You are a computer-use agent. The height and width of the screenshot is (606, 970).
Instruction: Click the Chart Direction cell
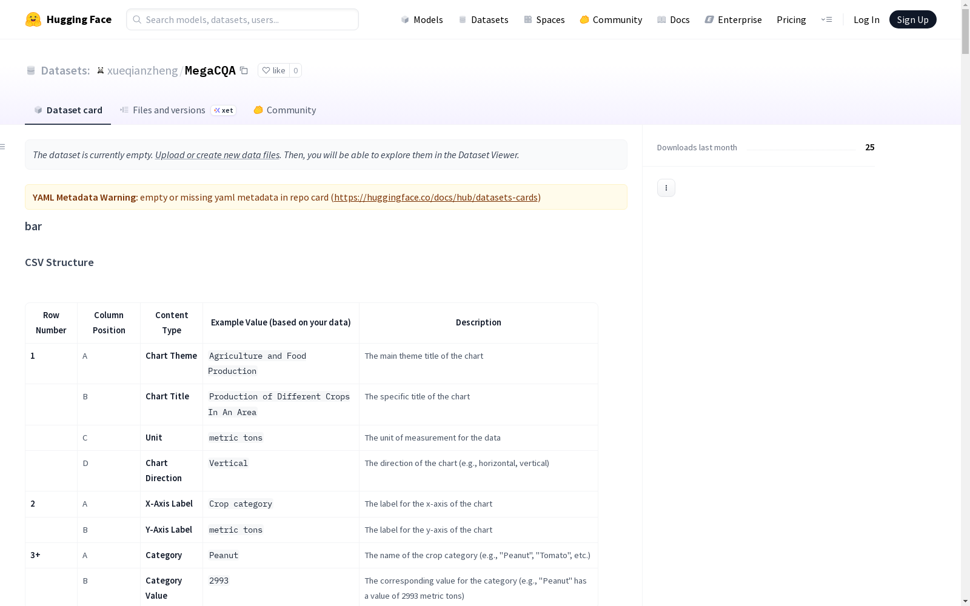point(172,471)
